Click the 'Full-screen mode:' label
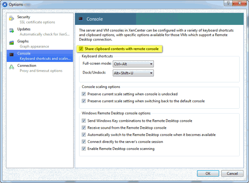Screen dimensions: 249x183 pyautogui.click(x=97, y=63)
